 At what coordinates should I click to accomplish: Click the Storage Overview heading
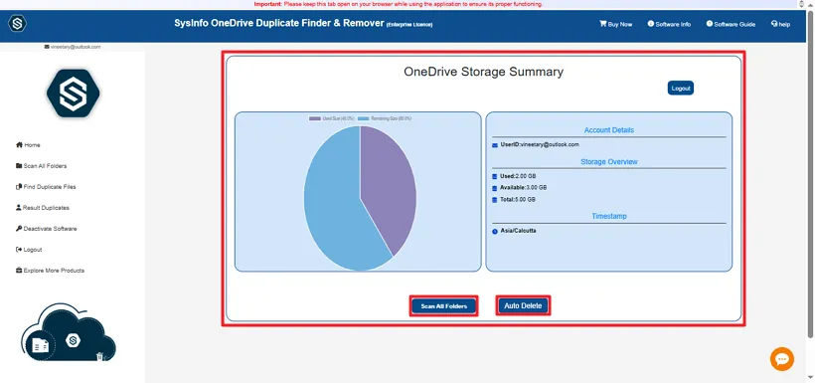coord(608,162)
